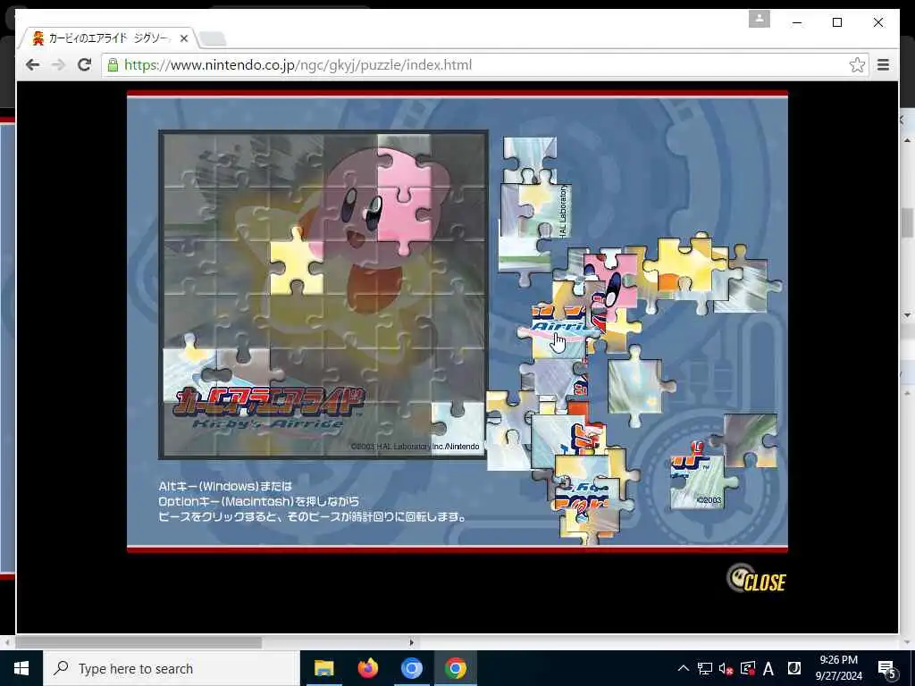Click horizontal scrollbar right arrow
The height and width of the screenshot is (686, 915).
point(411,642)
